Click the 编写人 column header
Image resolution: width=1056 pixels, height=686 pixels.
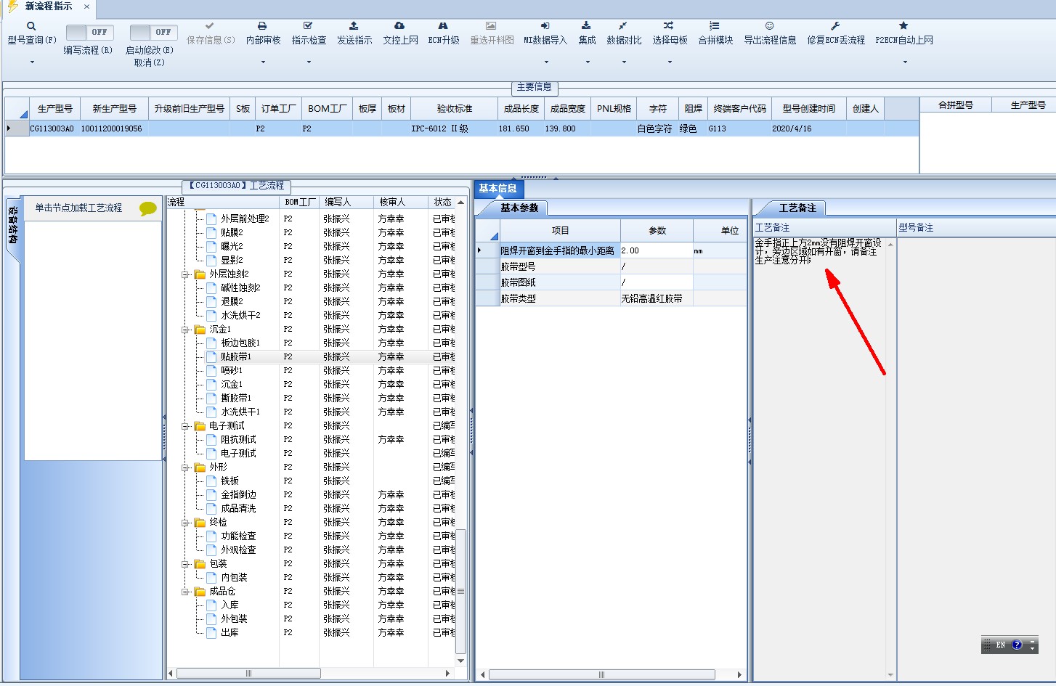click(346, 202)
